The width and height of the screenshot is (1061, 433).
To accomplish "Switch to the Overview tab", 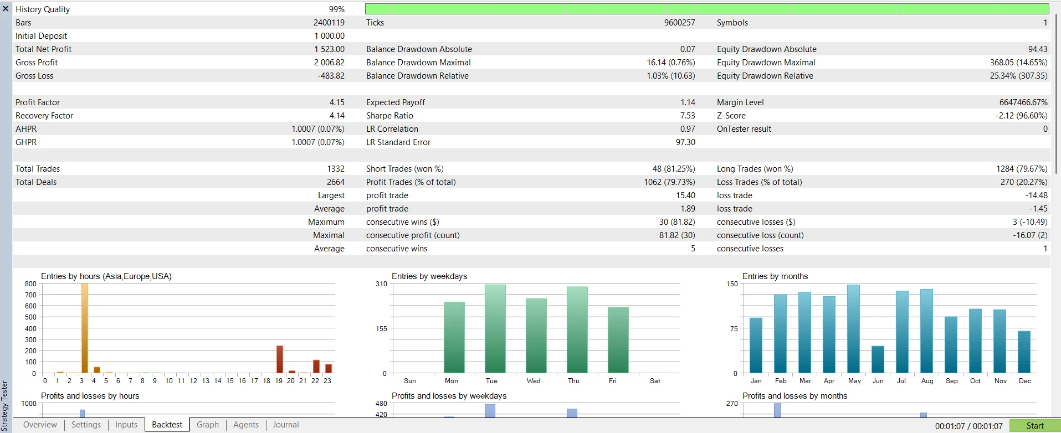I will 40,425.
